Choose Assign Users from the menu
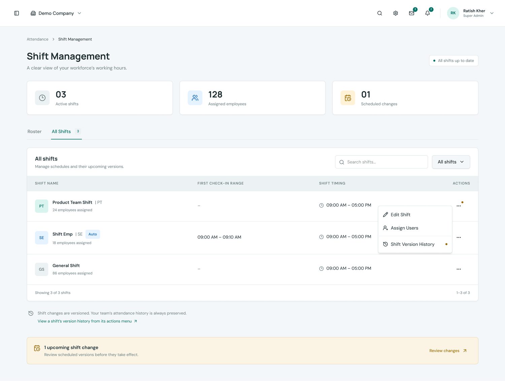Viewport: 505px width, 381px height. click(415, 228)
